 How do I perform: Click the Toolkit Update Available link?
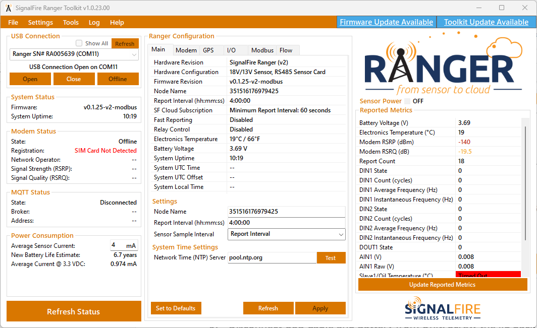click(486, 22)
